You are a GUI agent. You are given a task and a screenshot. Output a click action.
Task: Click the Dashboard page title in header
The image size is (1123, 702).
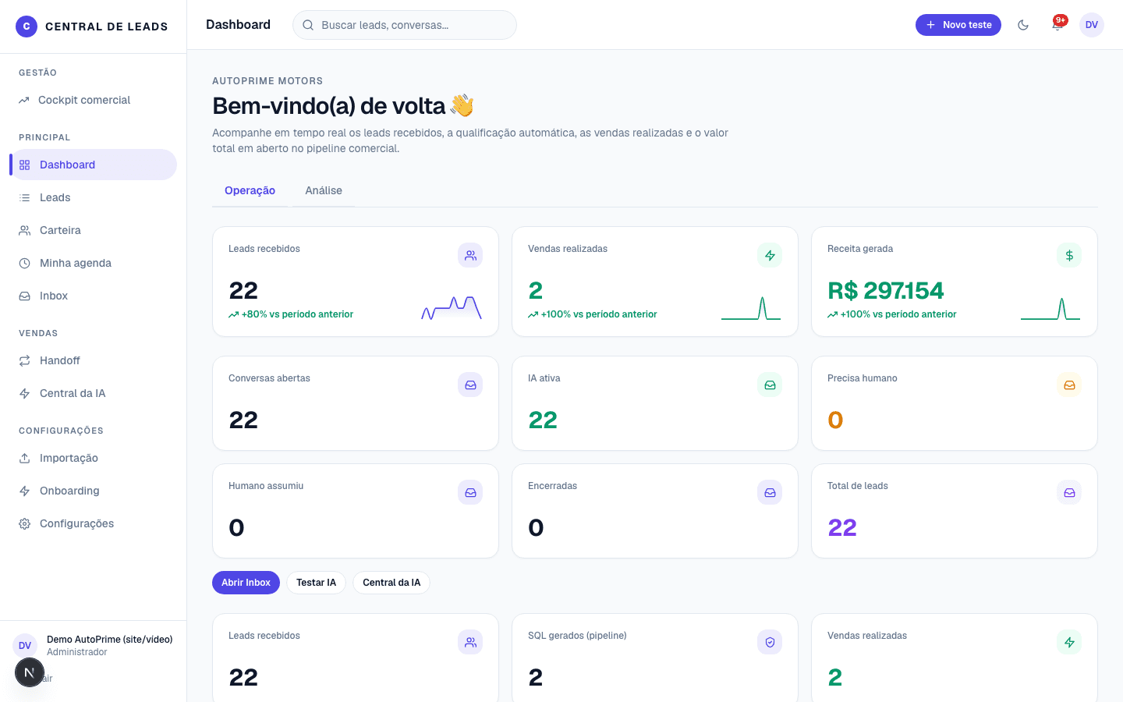click(238, 25)
